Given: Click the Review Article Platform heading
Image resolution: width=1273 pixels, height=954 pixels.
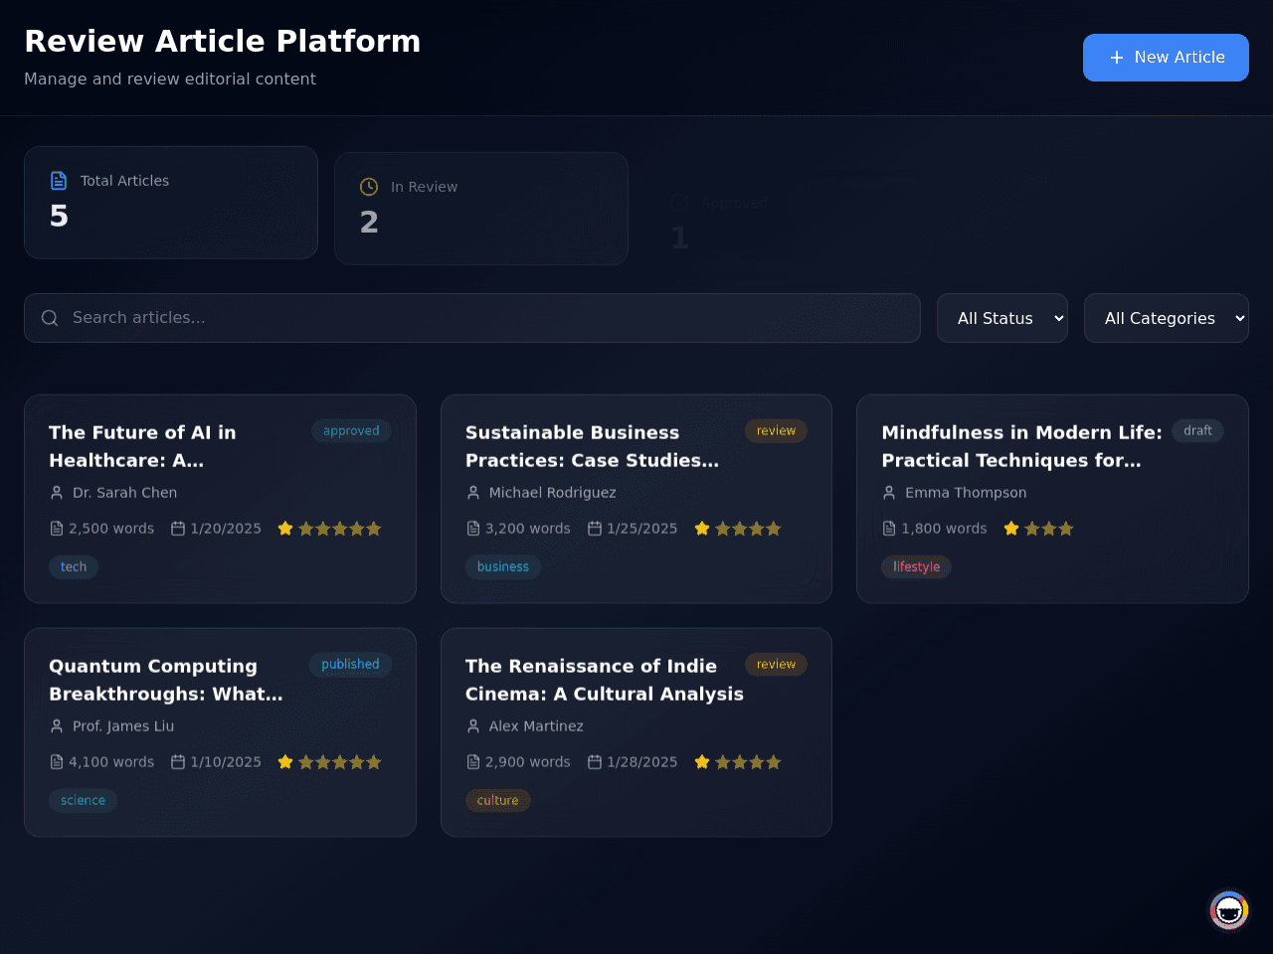Looking at the screenshot, I should click(223, 41).
